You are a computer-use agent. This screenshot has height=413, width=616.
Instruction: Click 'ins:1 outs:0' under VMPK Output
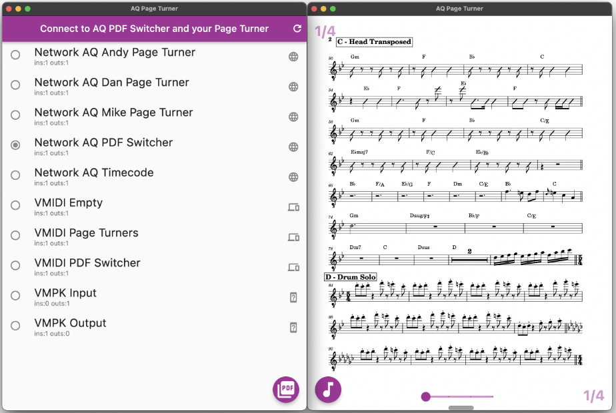[x=52, y=334]
